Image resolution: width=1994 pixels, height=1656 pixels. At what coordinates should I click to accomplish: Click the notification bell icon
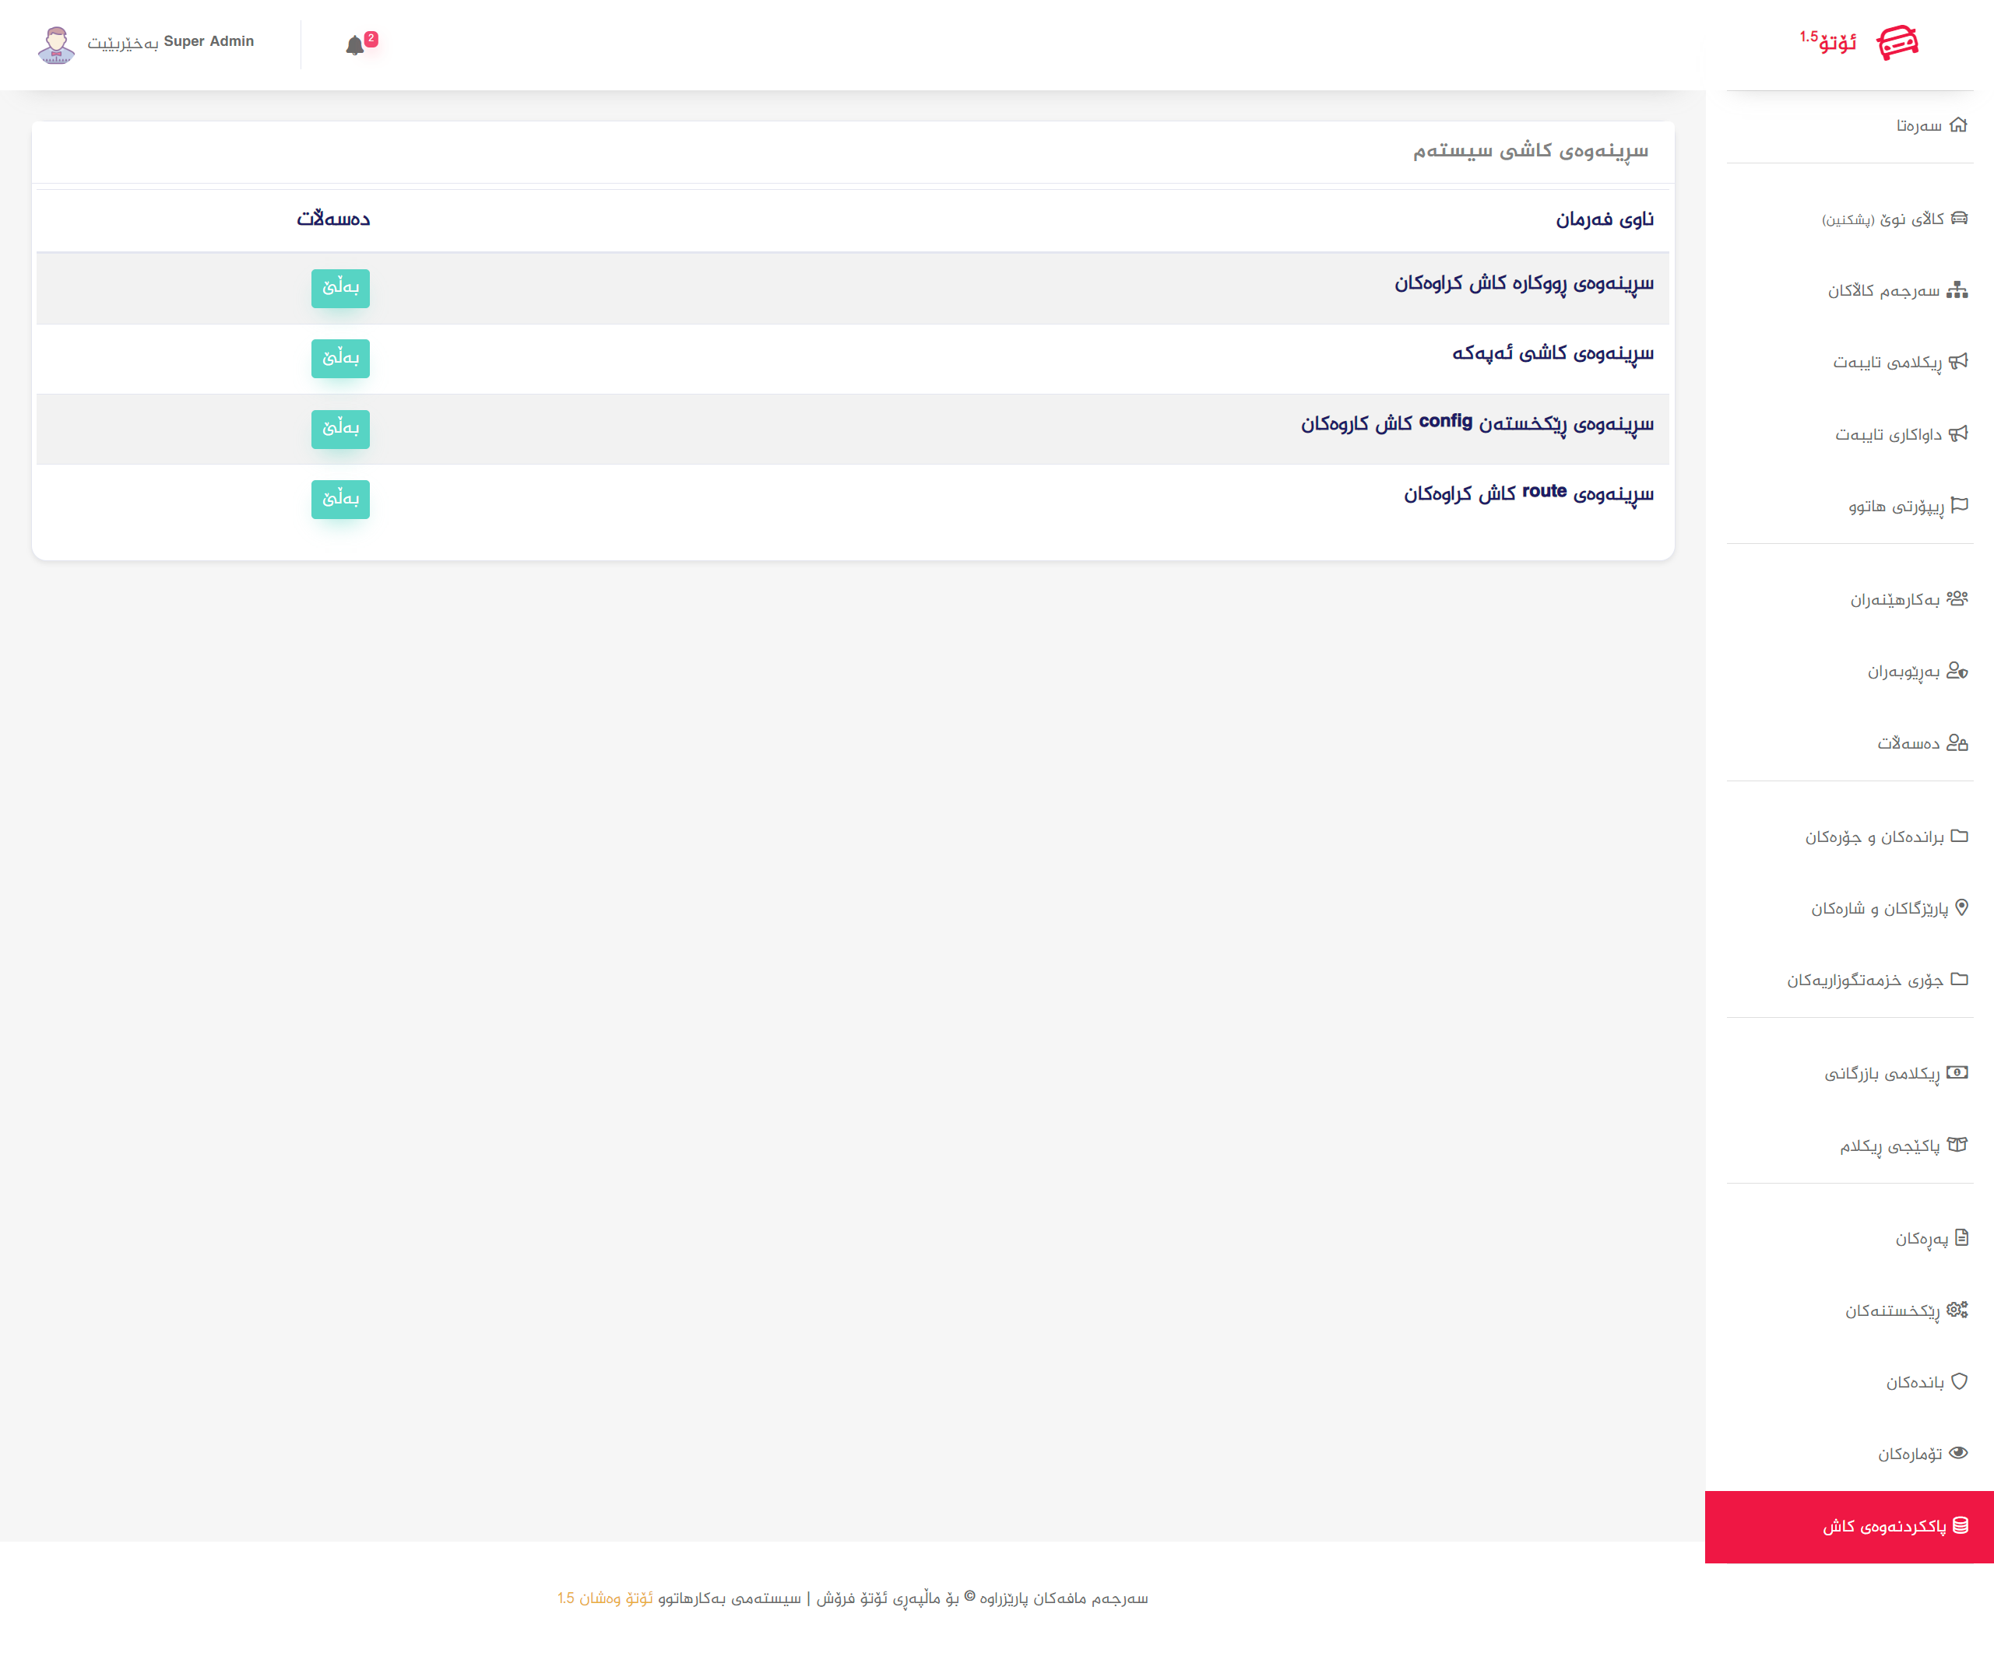click(354, 46)
